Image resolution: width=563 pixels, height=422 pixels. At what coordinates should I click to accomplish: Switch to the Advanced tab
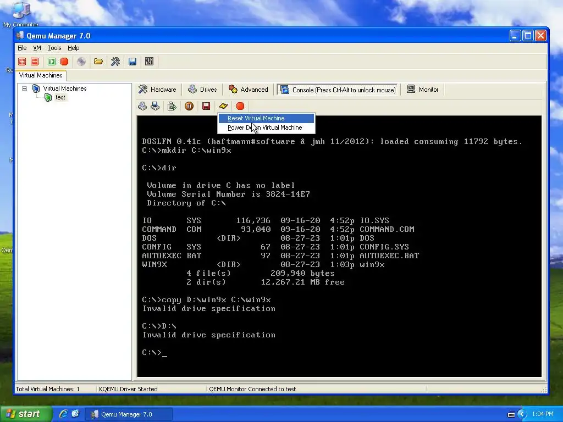249,90
